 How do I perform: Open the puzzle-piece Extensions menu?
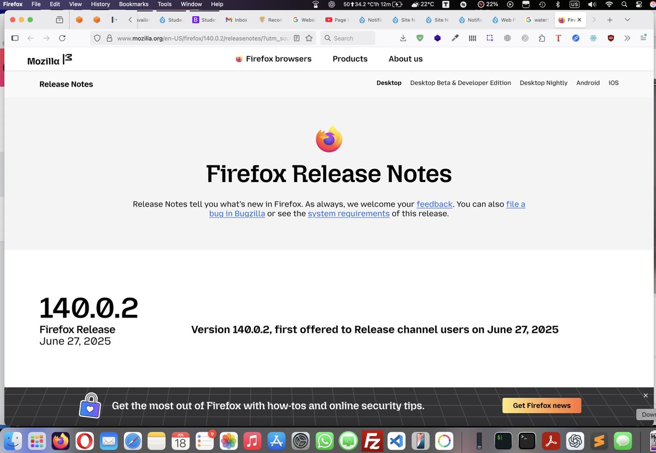pyautogui.click(x=542, y=38)
